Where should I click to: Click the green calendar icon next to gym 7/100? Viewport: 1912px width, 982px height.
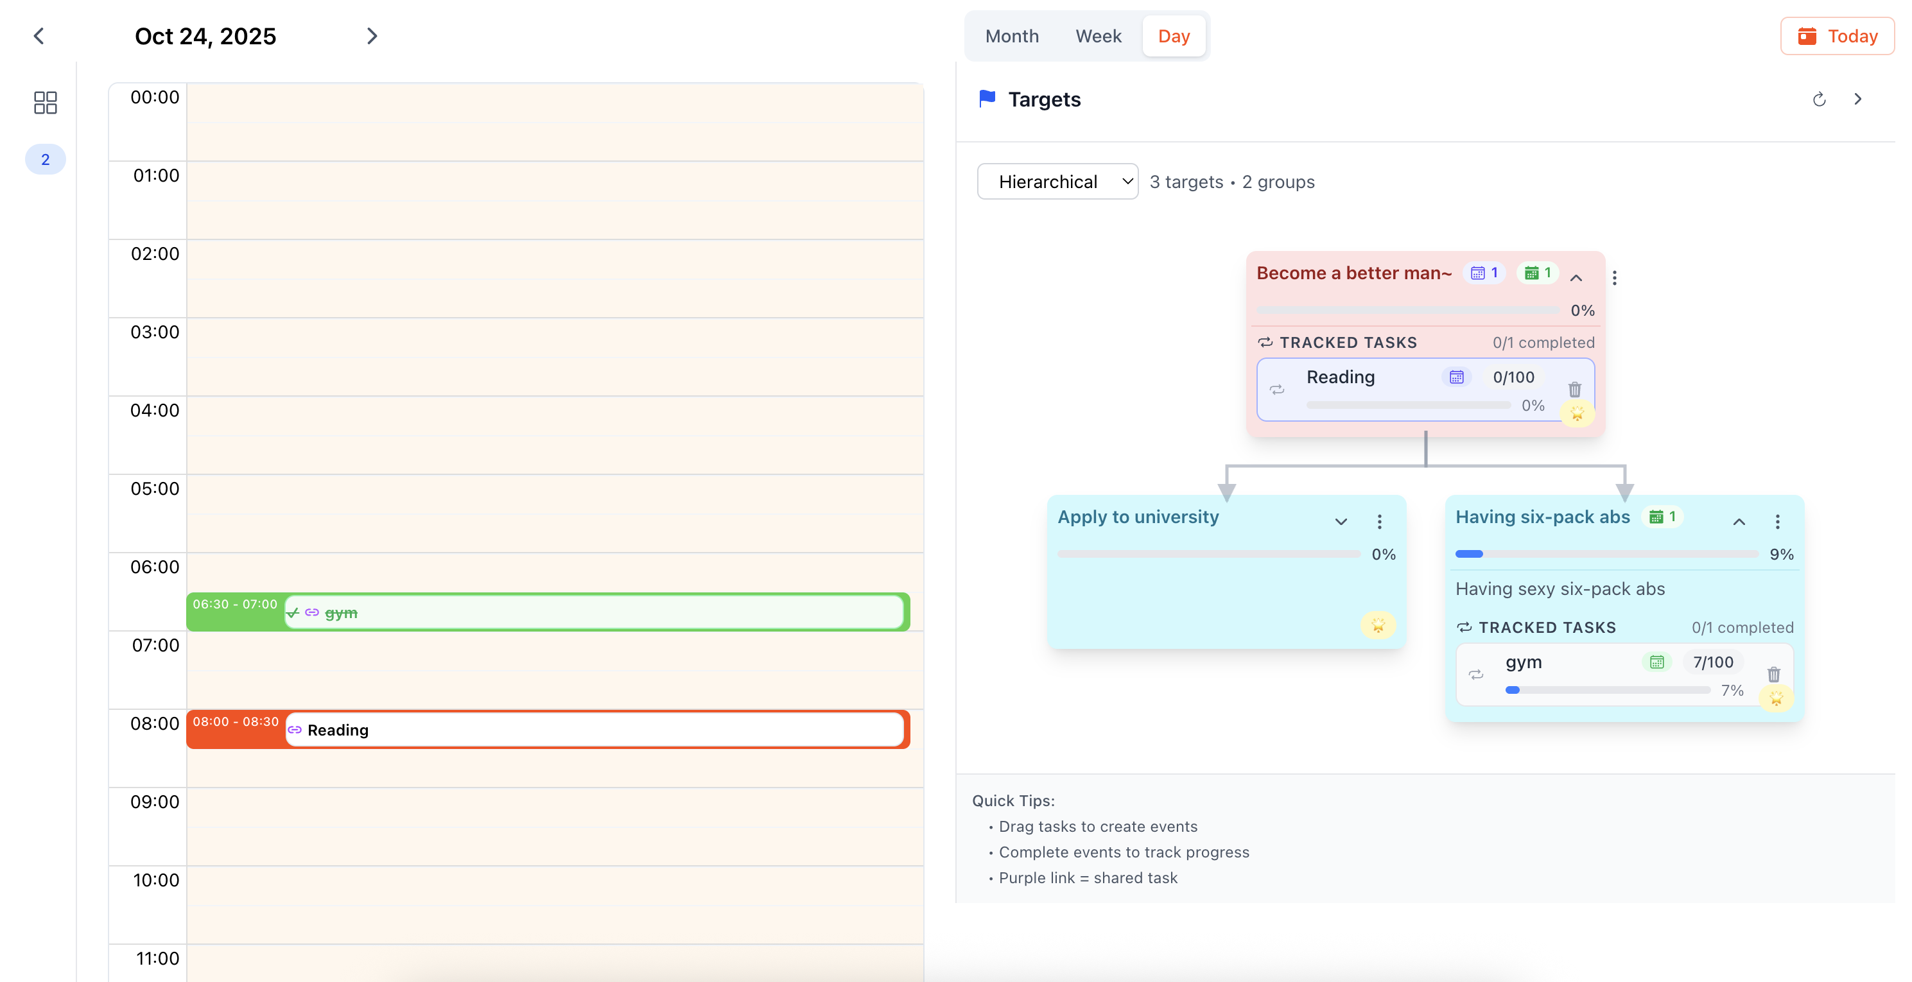coord(1656,662)
